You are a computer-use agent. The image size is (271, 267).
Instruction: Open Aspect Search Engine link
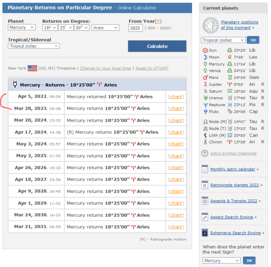(x=232, y=217)
